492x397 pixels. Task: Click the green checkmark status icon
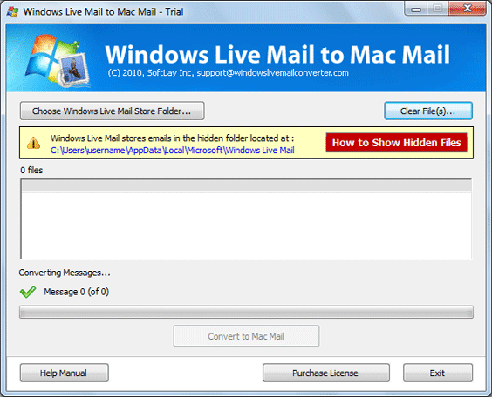[x=28, y=292]
